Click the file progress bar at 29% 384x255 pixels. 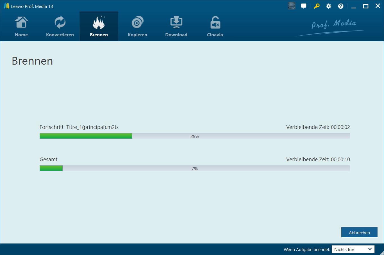tap(195, 136)
